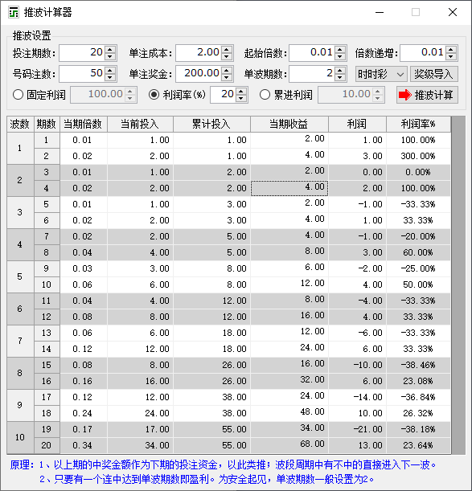Click the 累计投入 column header
Image resolution: width=472 pixels, height=491 pixels.
(x=211, y=125)
